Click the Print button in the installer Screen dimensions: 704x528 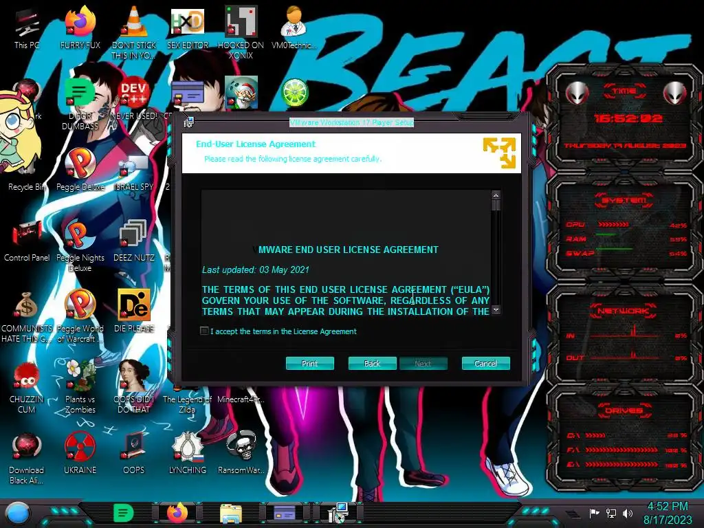tap(310, 363)
